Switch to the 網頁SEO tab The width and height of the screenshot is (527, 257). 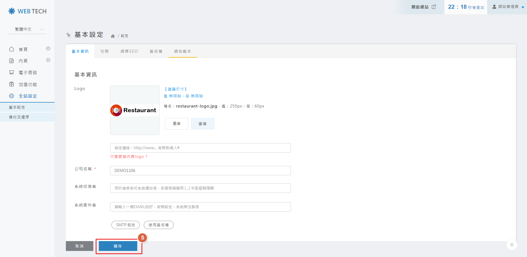[x=129, y=51]
